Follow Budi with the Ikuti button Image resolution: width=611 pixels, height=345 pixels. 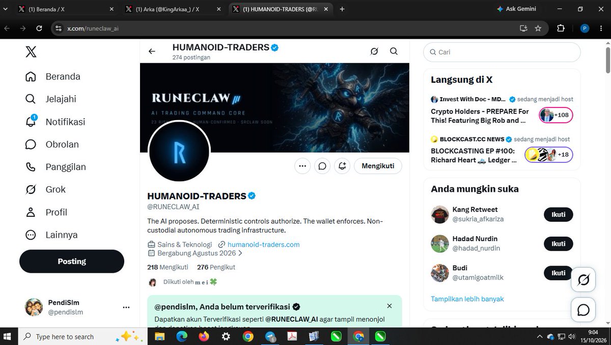559,273
